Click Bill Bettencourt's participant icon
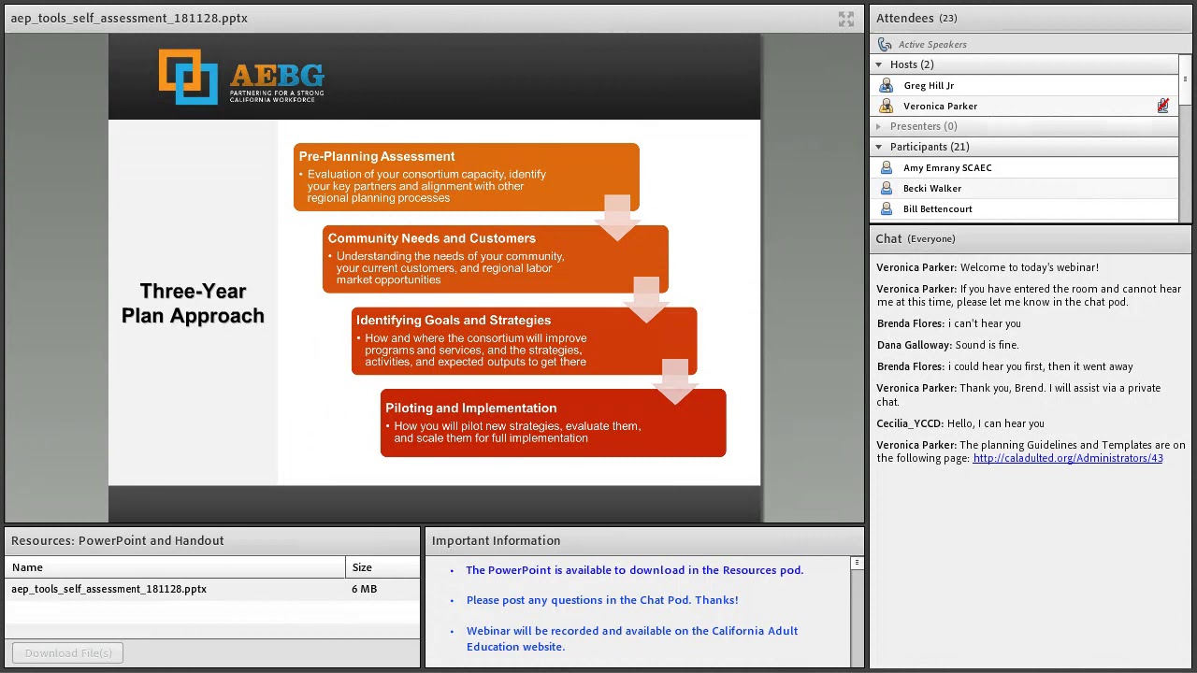Viewport: 1197px width, 673px height. coord(886,208)
